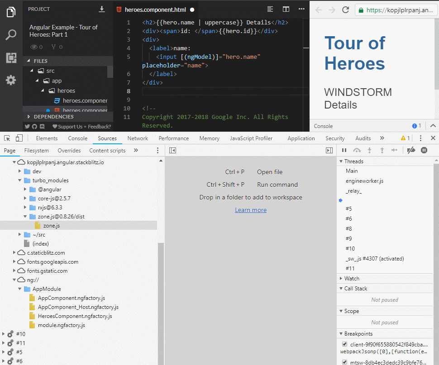Toggle pause on exceptions
The width and height of the screenshot is (439, 365).
[424, 150]
